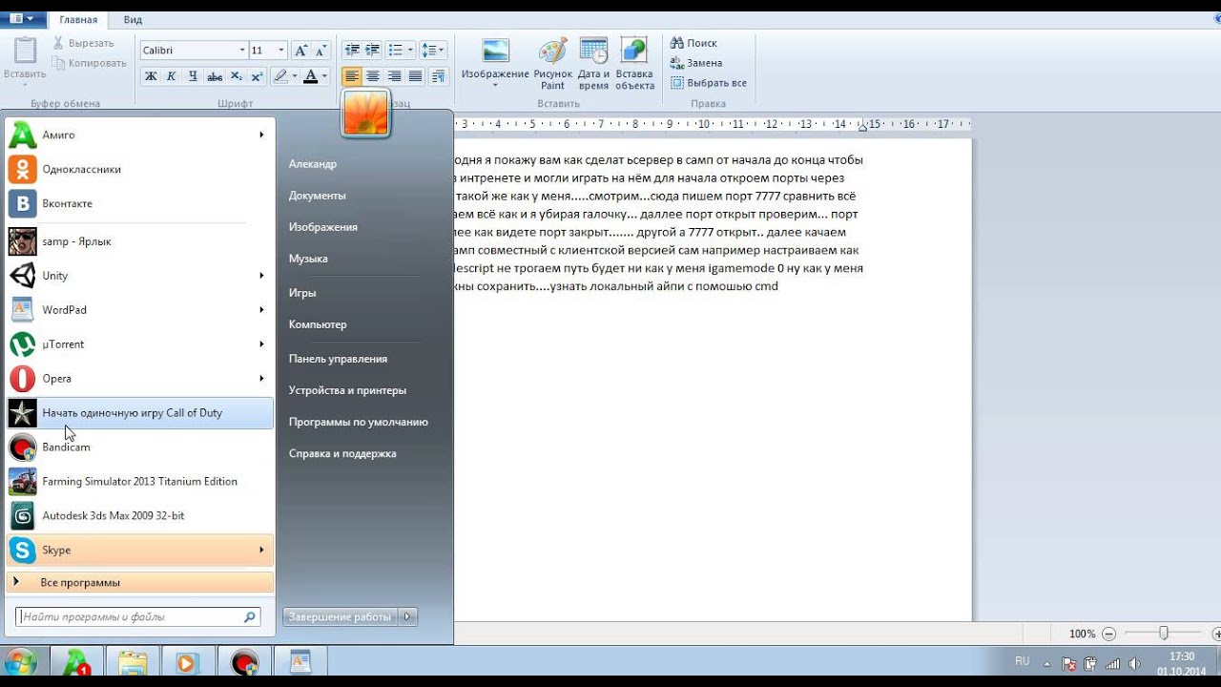The width and height of the screenshot is (1221, 687).
Task: Switch to the Вид ribbon tab
Action: pyautogui.click(x=134, y=19)
